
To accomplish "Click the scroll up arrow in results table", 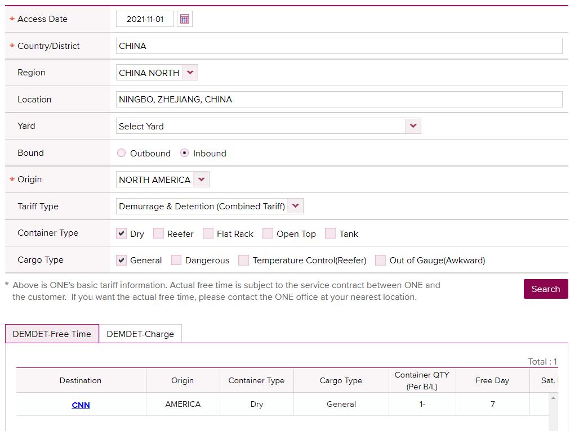I will 553,398.
